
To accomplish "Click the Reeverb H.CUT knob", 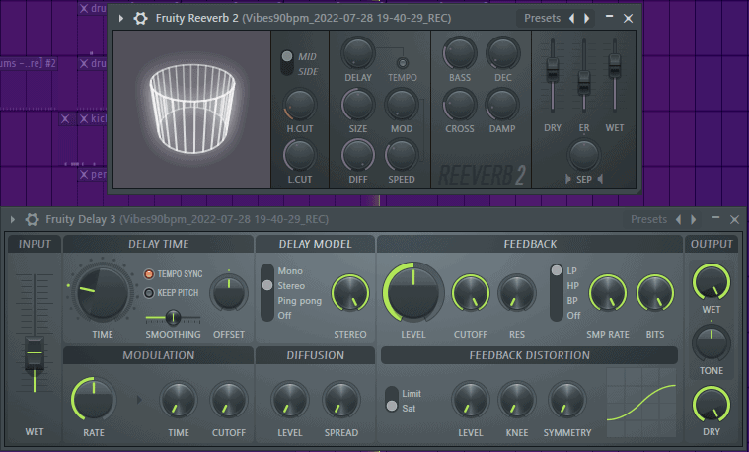I will pyautogui.click(x=300, y=105).
